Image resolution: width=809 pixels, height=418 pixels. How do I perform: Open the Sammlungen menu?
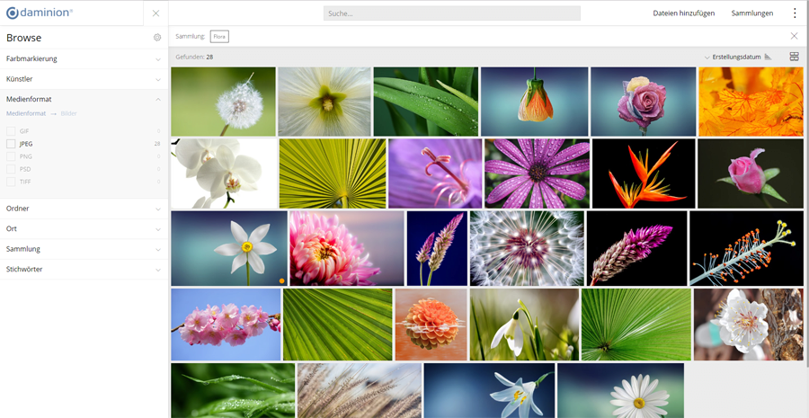(x=751, y=13)
